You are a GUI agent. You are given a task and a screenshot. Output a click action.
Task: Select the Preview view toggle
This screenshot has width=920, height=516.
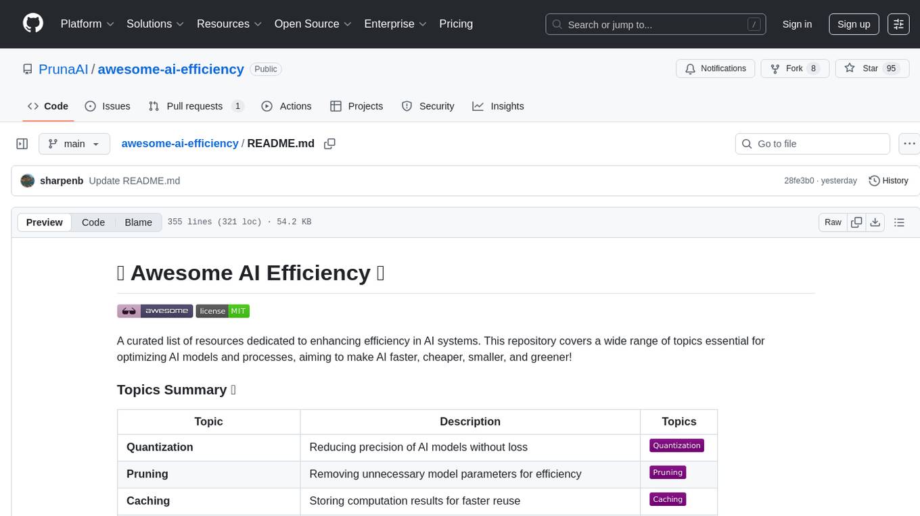[45, 222]
